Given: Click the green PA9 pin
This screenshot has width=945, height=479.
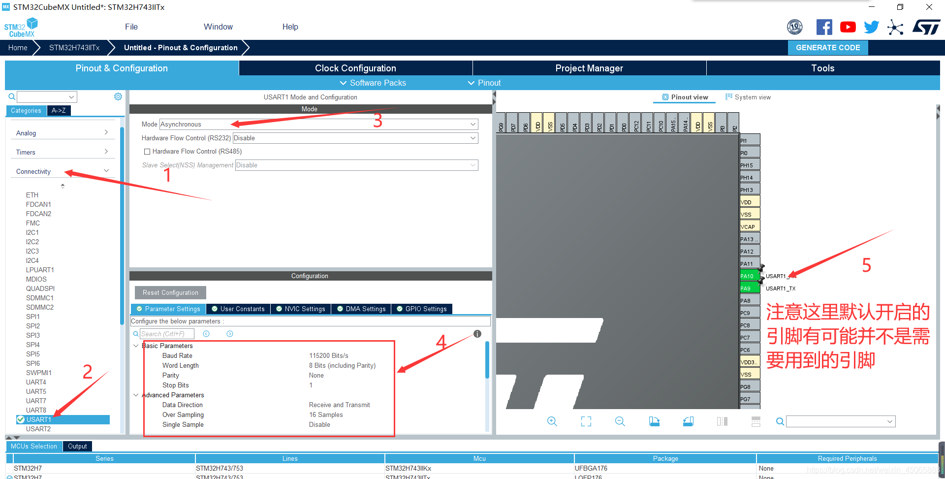Looking at the screenshot, I should click(x=750, y=288).
